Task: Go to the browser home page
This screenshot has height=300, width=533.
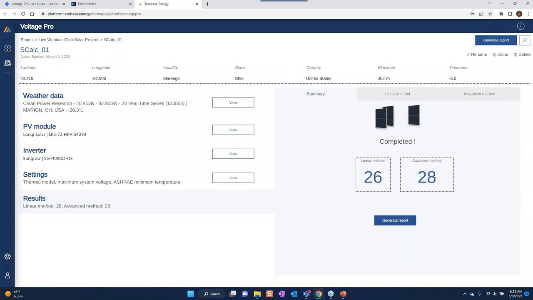Action: pyautogui.click(x=32, y=14)
